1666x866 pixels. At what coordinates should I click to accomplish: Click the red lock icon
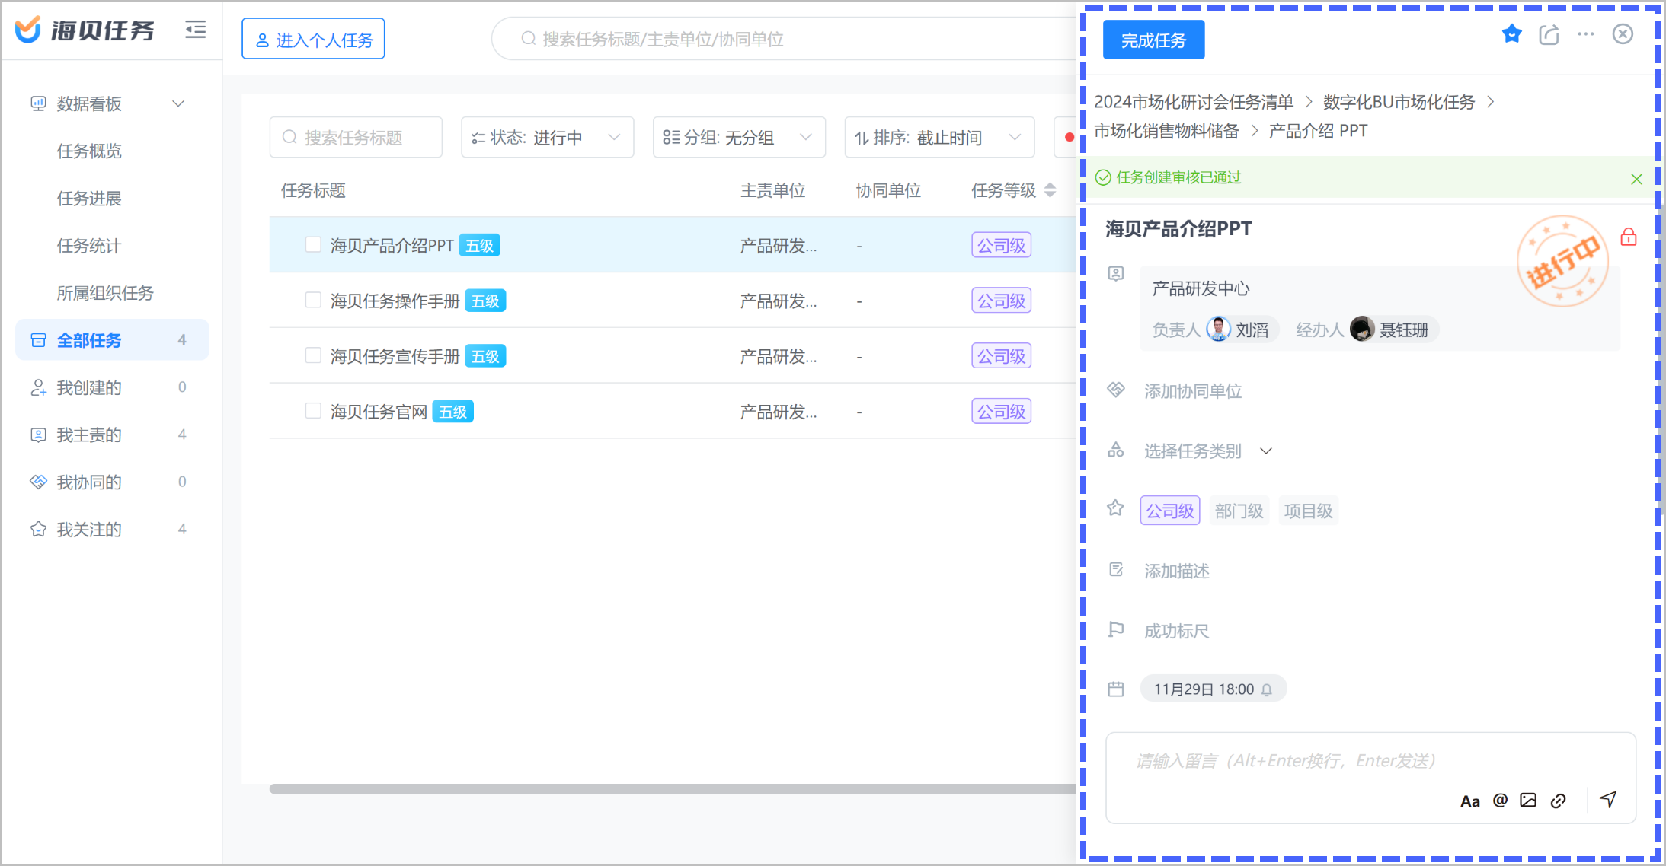coord(1629,237)
